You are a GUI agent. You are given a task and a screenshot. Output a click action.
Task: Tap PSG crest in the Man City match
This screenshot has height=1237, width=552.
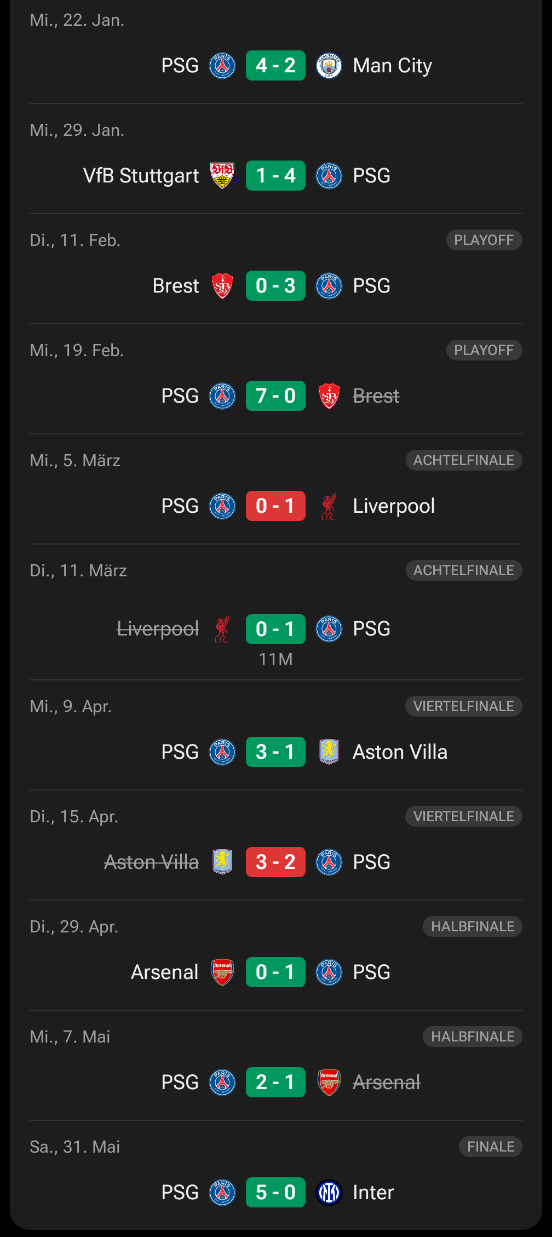pos(222,66)
